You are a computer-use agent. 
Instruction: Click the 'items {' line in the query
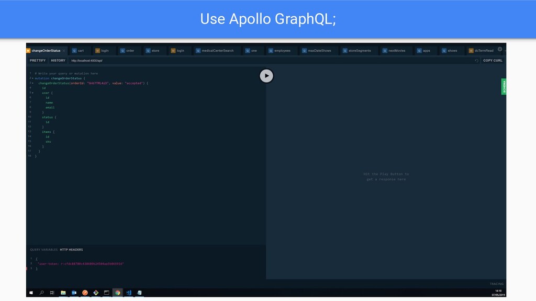(x=48, y=132)
